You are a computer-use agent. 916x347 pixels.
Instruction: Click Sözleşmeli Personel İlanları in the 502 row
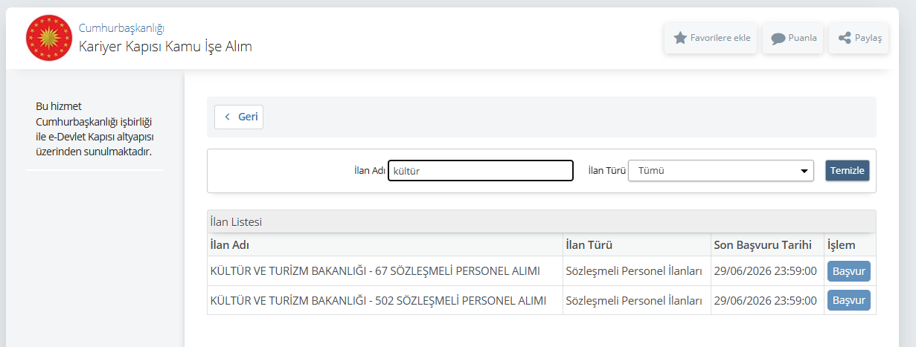(634, 301)
